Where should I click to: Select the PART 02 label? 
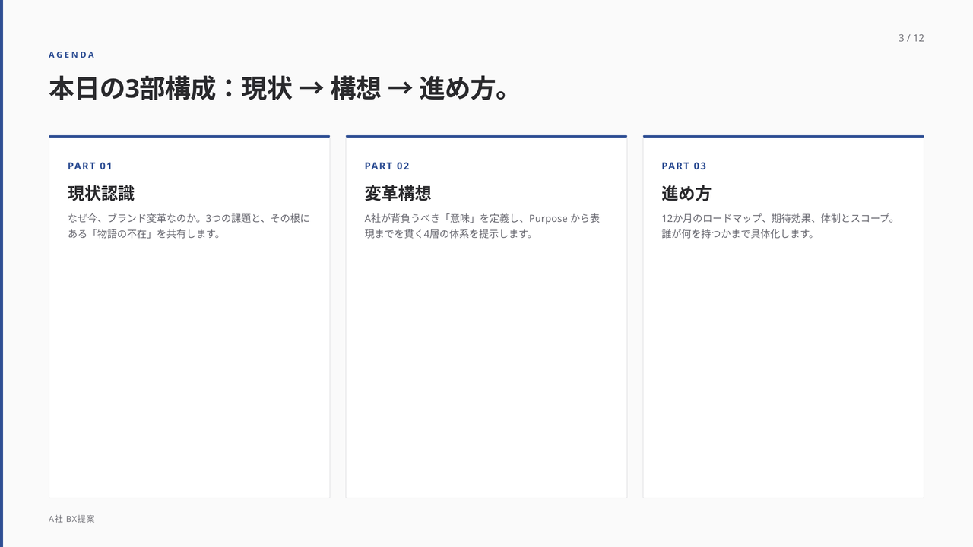(387, 166)
